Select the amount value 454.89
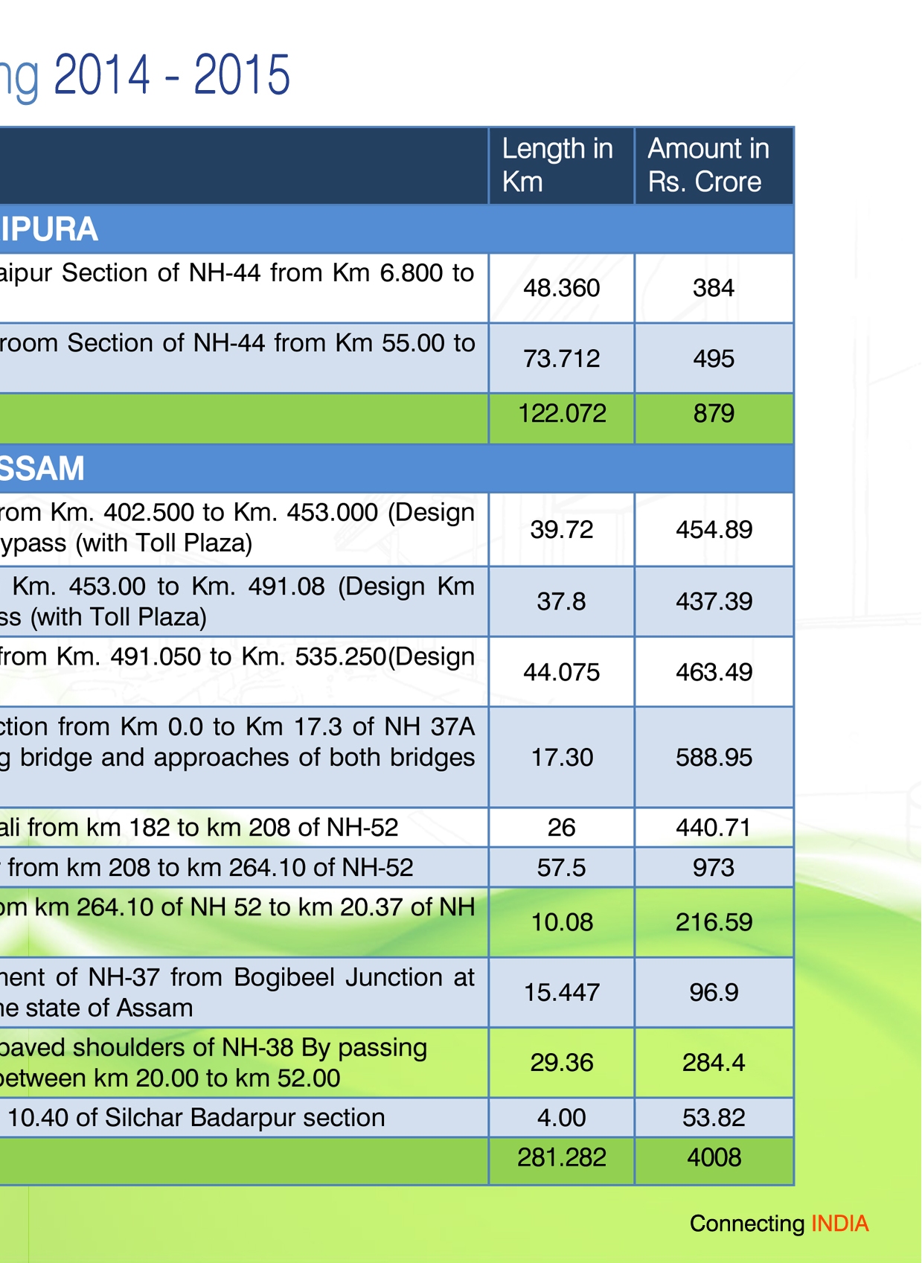Image resolution: width=922 pixels, height=1263 pixels. coord(714,530)
